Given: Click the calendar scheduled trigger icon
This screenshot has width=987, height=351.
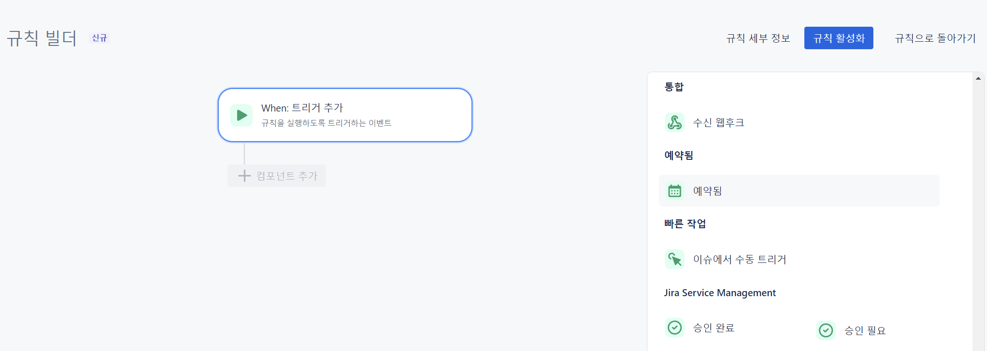Looking at the screenshot, I should click(x=675, y=191).
